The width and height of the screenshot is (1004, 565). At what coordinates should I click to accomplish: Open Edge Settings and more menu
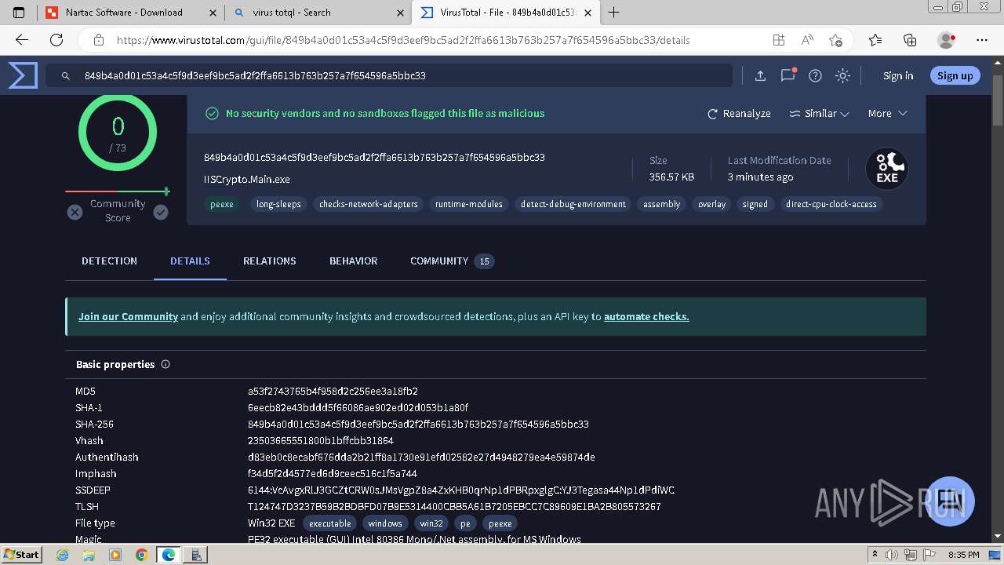(982, 40)
